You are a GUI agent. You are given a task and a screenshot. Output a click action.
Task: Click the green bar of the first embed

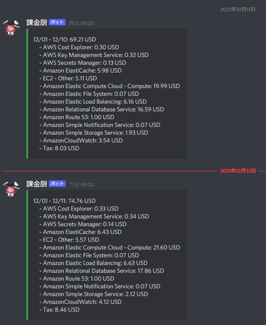27,94
